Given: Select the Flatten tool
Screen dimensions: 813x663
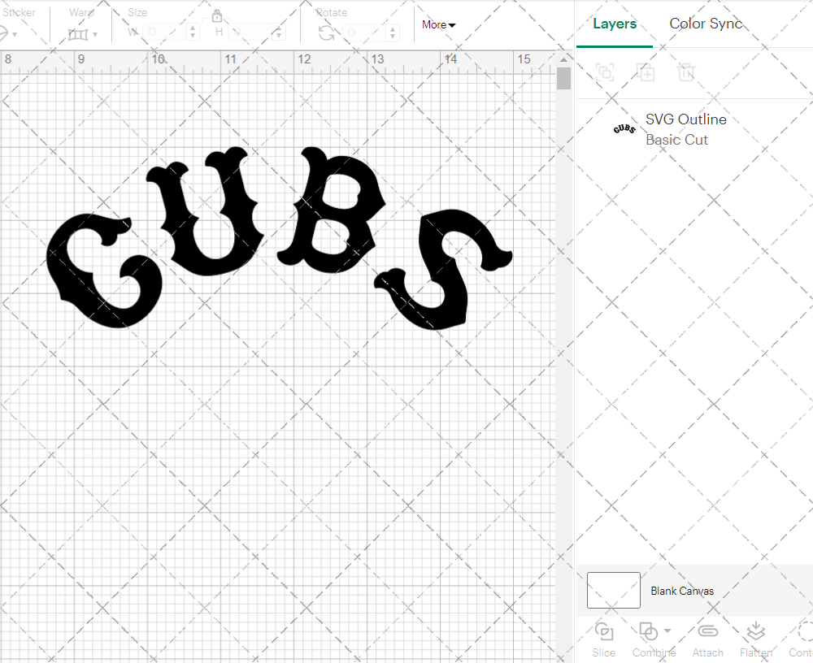Looking at the screenshot, I should click(x=756, y=639).
